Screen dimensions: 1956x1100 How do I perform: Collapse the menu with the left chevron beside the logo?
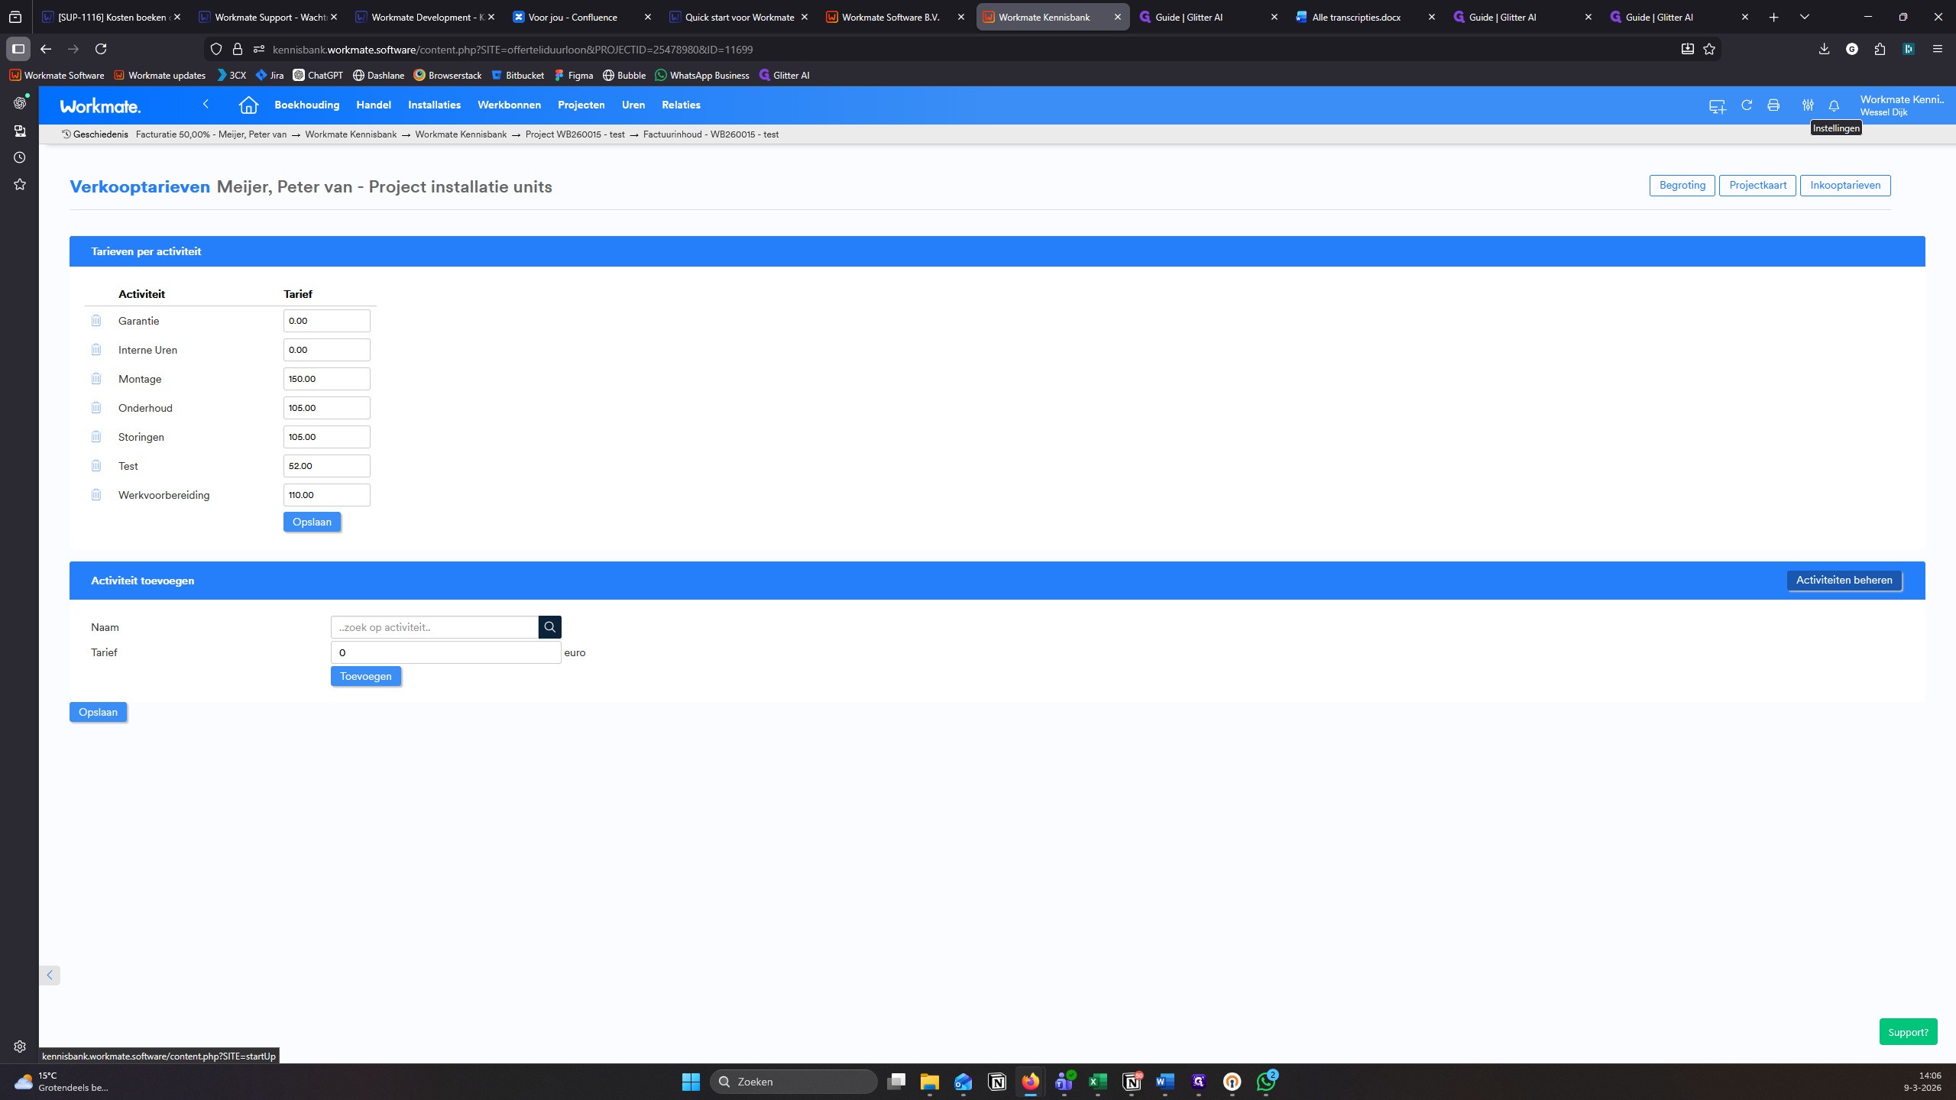click(x=206, y=104)
